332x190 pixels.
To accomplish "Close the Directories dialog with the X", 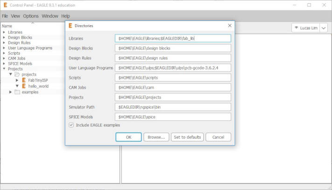I will point(230,26).
